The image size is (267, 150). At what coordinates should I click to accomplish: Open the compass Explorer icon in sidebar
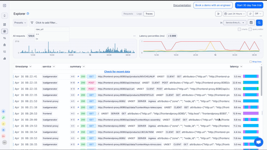[5, 31]
